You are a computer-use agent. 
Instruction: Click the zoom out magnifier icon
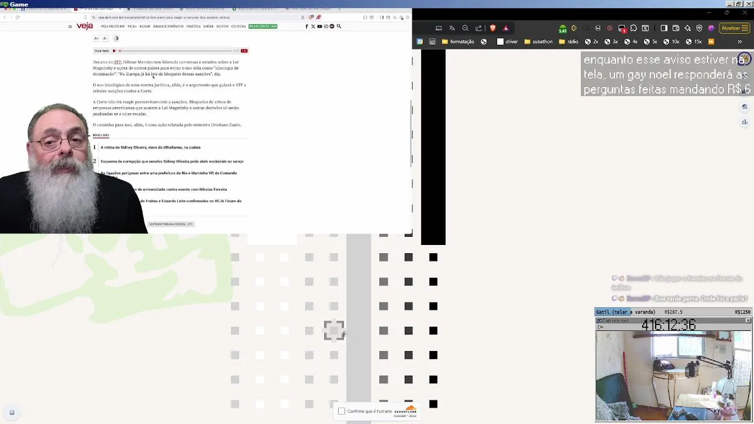tap(465, 28)
